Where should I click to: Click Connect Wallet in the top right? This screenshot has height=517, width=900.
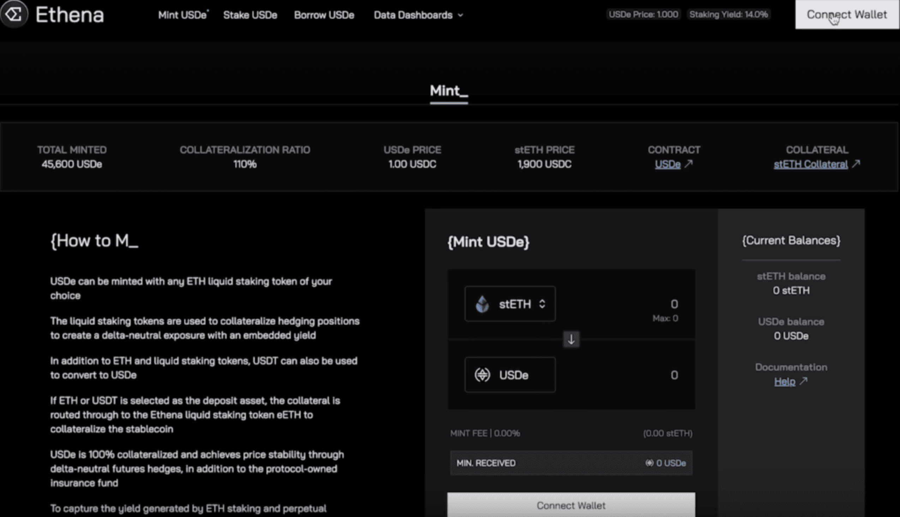point(847,14)
